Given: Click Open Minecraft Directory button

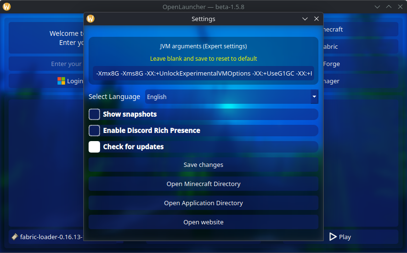Looking at the screenshot, I should coord(203,184).
